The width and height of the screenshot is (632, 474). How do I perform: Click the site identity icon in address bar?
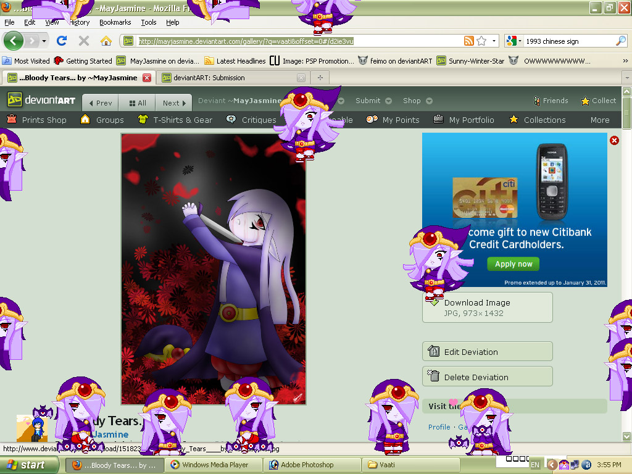point(128,41)
